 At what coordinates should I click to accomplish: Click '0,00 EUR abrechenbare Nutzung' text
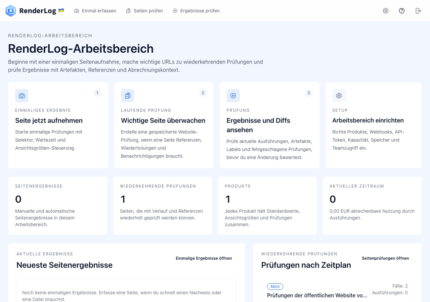[372, 214]
